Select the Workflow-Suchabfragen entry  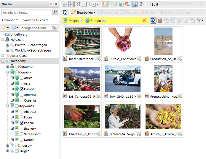tap(33, 50)
